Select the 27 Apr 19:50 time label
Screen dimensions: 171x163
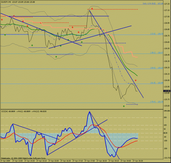point(126,161)
